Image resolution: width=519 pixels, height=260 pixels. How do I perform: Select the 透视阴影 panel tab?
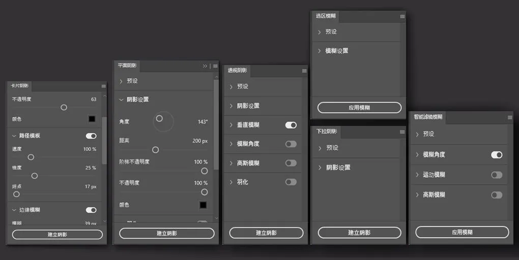237,71
